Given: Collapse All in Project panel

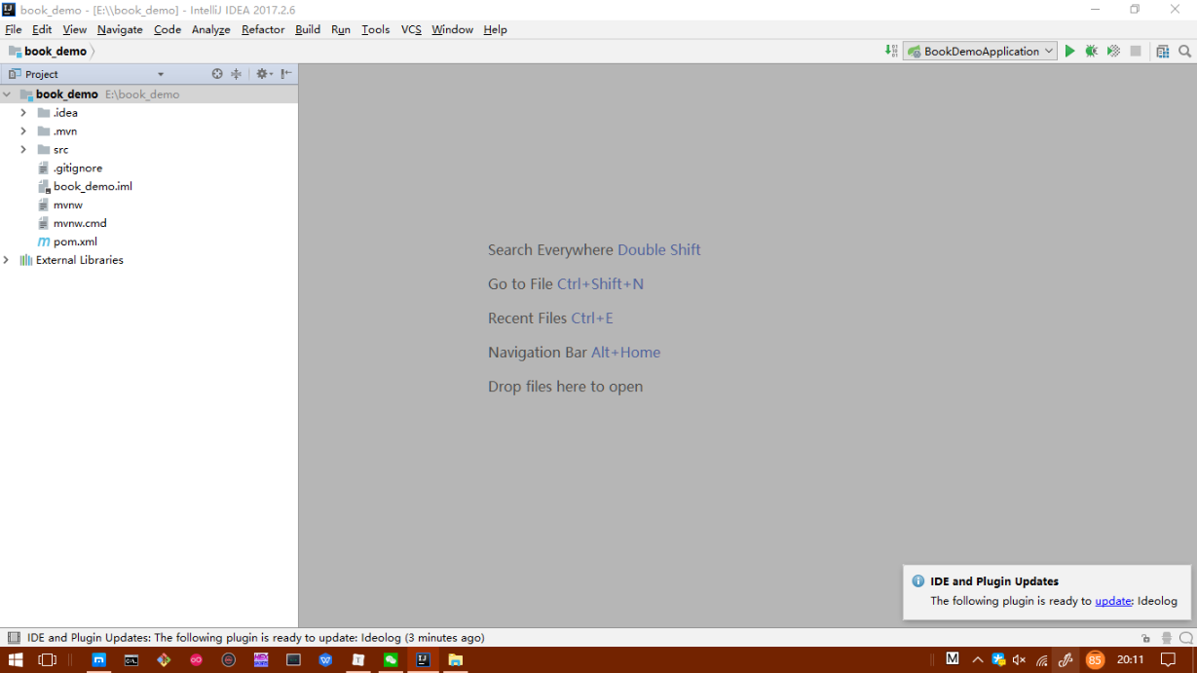Looking at the screenshot, I should coord(236,74).
